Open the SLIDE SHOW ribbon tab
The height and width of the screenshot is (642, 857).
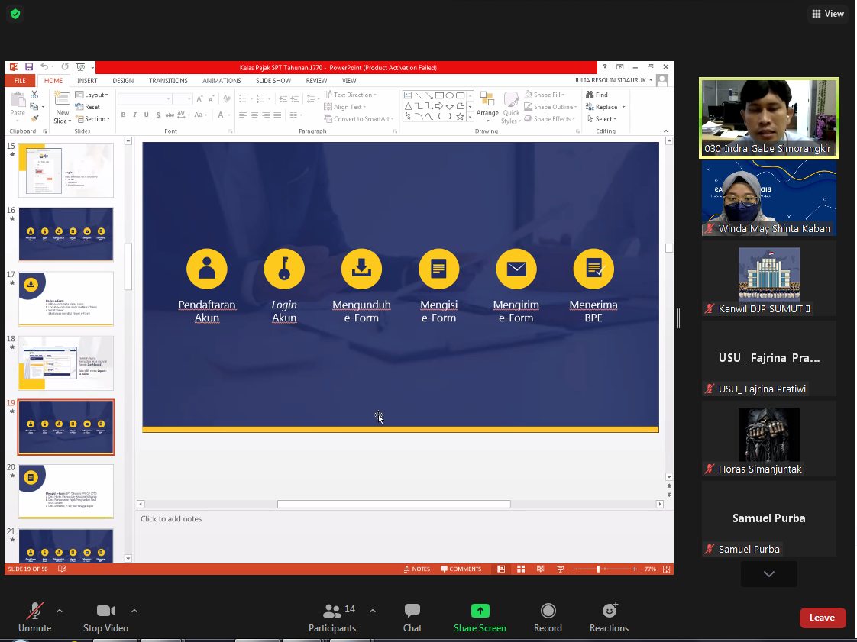pyautogui.click(x=273, y=81)
